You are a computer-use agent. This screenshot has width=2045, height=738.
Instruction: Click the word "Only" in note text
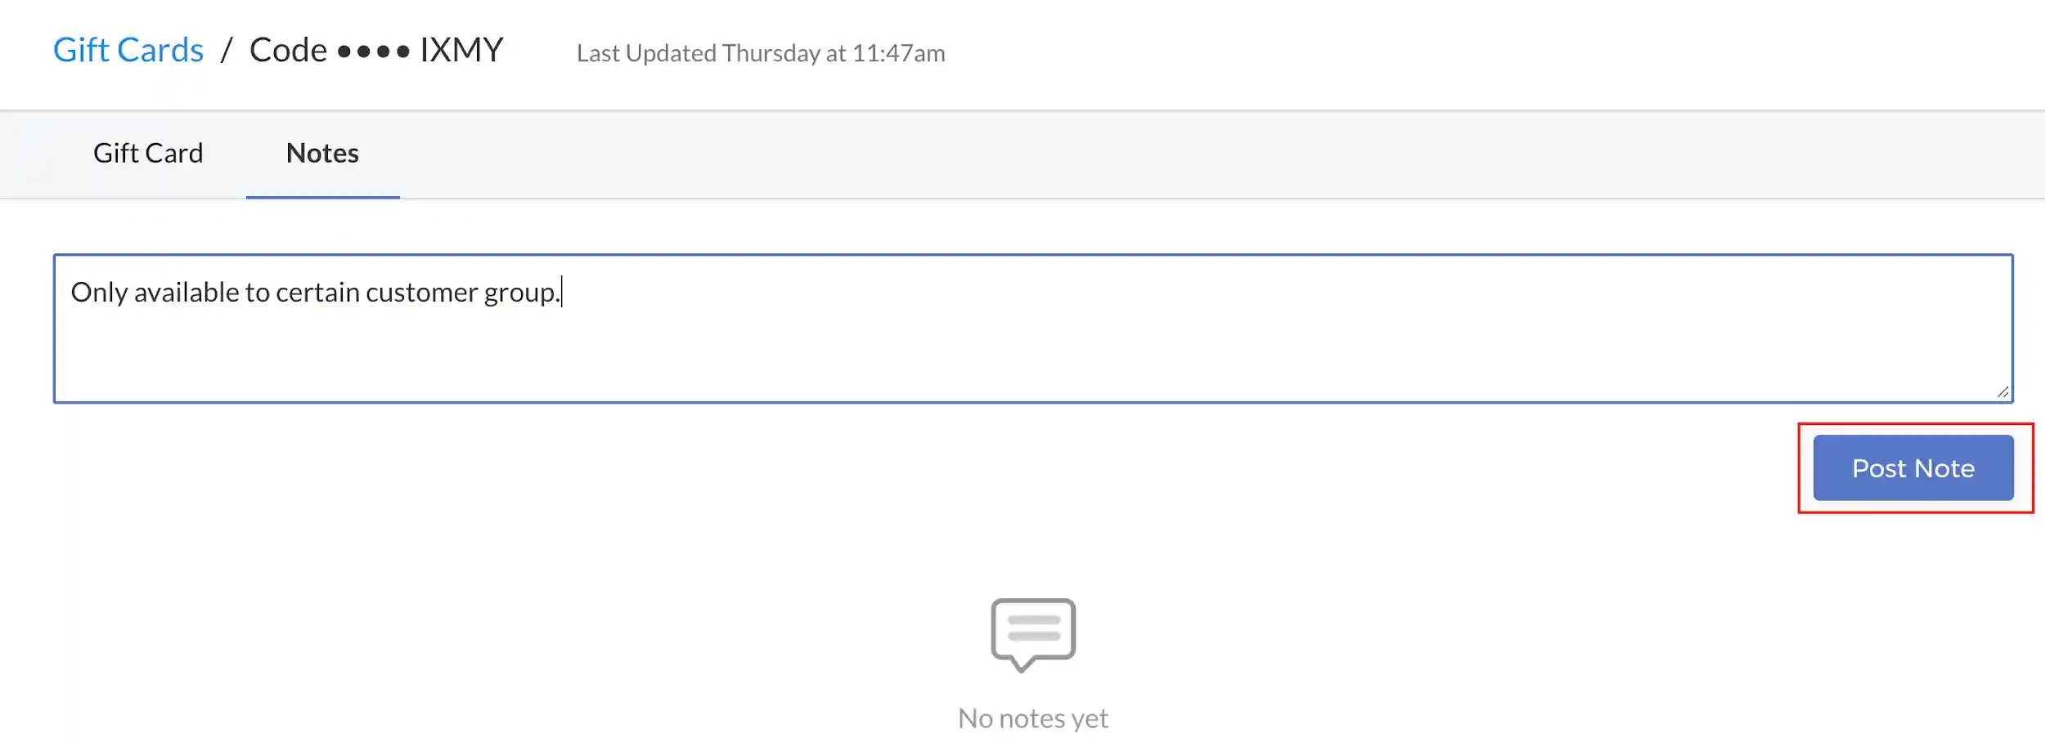click(99, 292)
